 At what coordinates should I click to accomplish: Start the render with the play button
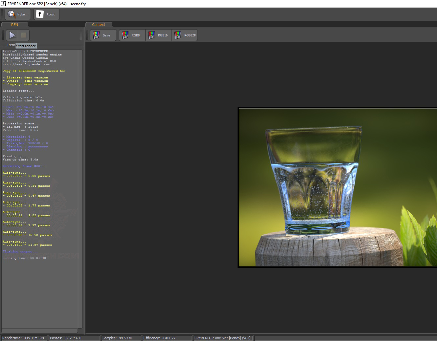(x=12, y=35)
